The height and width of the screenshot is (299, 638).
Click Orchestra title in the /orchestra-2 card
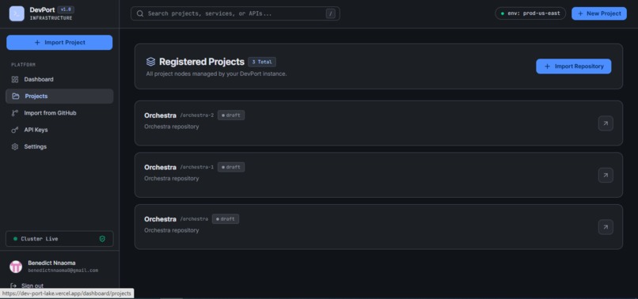coord(161,115)
